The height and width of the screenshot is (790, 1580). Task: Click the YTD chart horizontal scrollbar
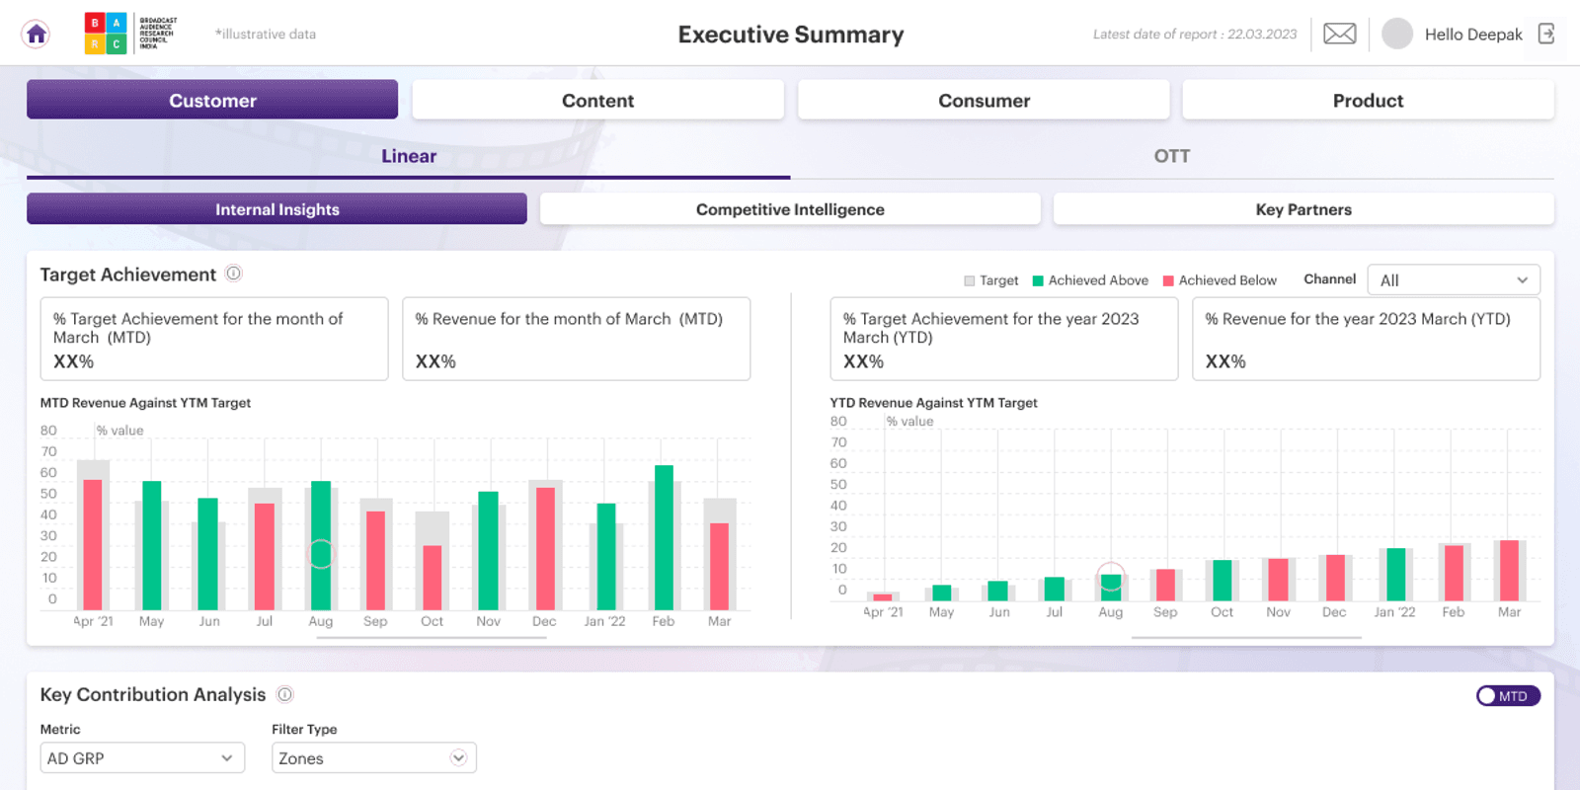pos(1246,638)
